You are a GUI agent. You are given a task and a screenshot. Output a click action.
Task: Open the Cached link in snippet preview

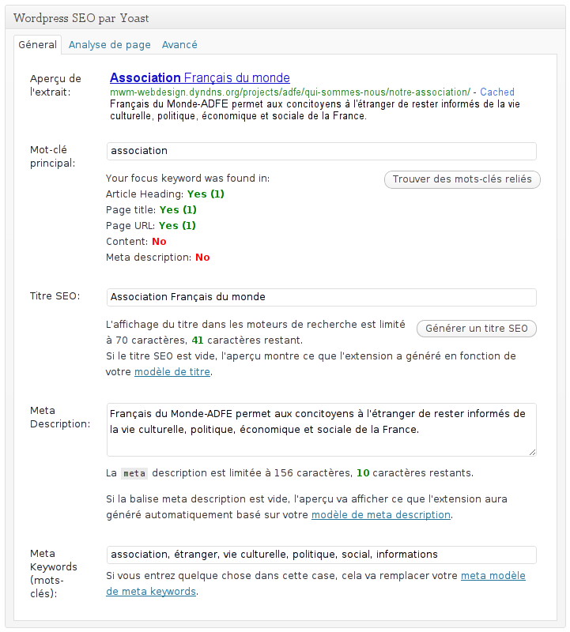click(496, 92)
